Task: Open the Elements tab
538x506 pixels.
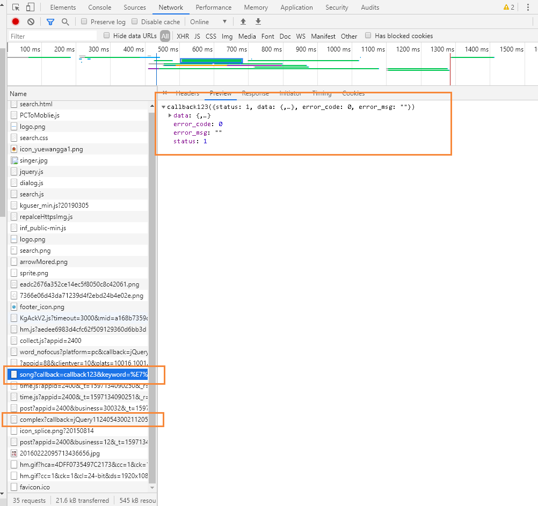Action: click(x=63, y=7)
